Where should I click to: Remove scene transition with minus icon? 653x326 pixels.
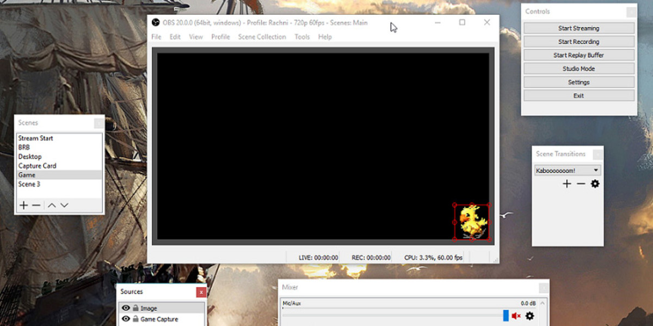(x=581, y=184)
